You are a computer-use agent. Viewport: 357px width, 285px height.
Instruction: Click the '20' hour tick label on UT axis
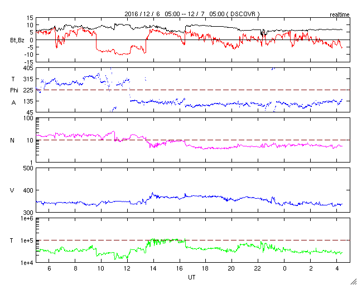231,268
